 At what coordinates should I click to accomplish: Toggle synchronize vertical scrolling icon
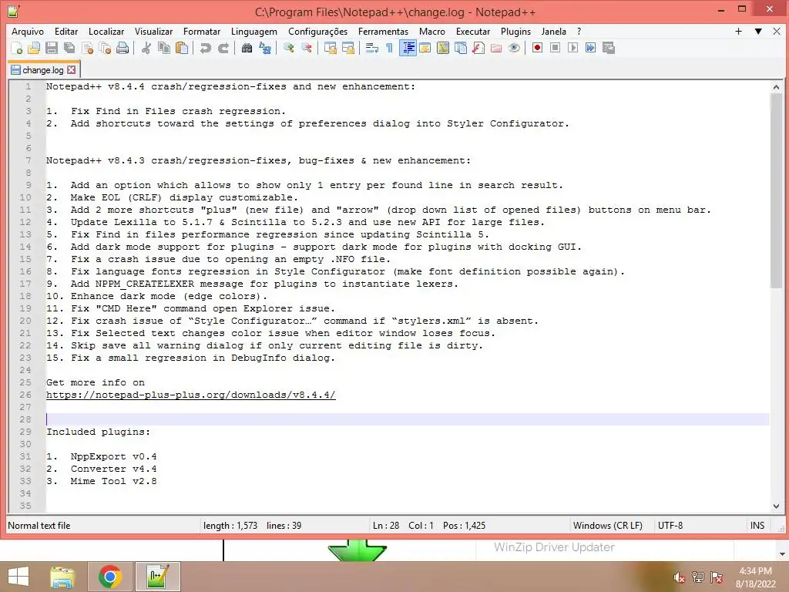[x=330, y=48]
